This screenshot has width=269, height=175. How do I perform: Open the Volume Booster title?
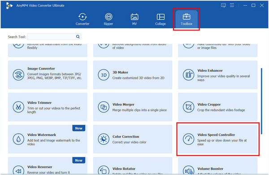pos(210,169)
